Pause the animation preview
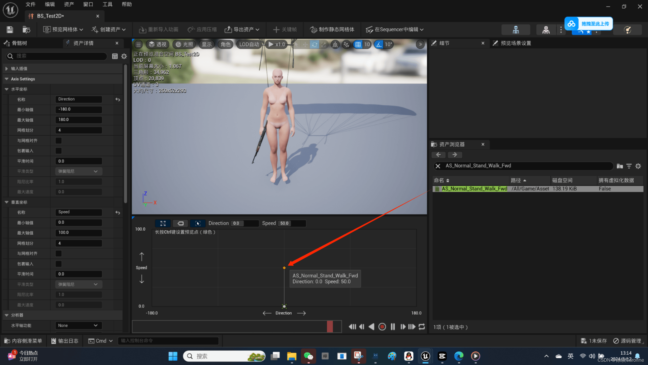Viewport: 648px width, 365px height. point(393,327)
